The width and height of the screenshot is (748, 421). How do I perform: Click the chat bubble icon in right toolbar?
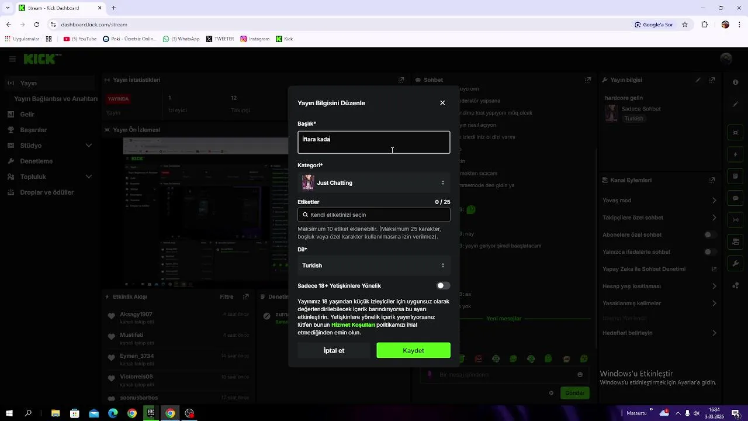(735, 198)
